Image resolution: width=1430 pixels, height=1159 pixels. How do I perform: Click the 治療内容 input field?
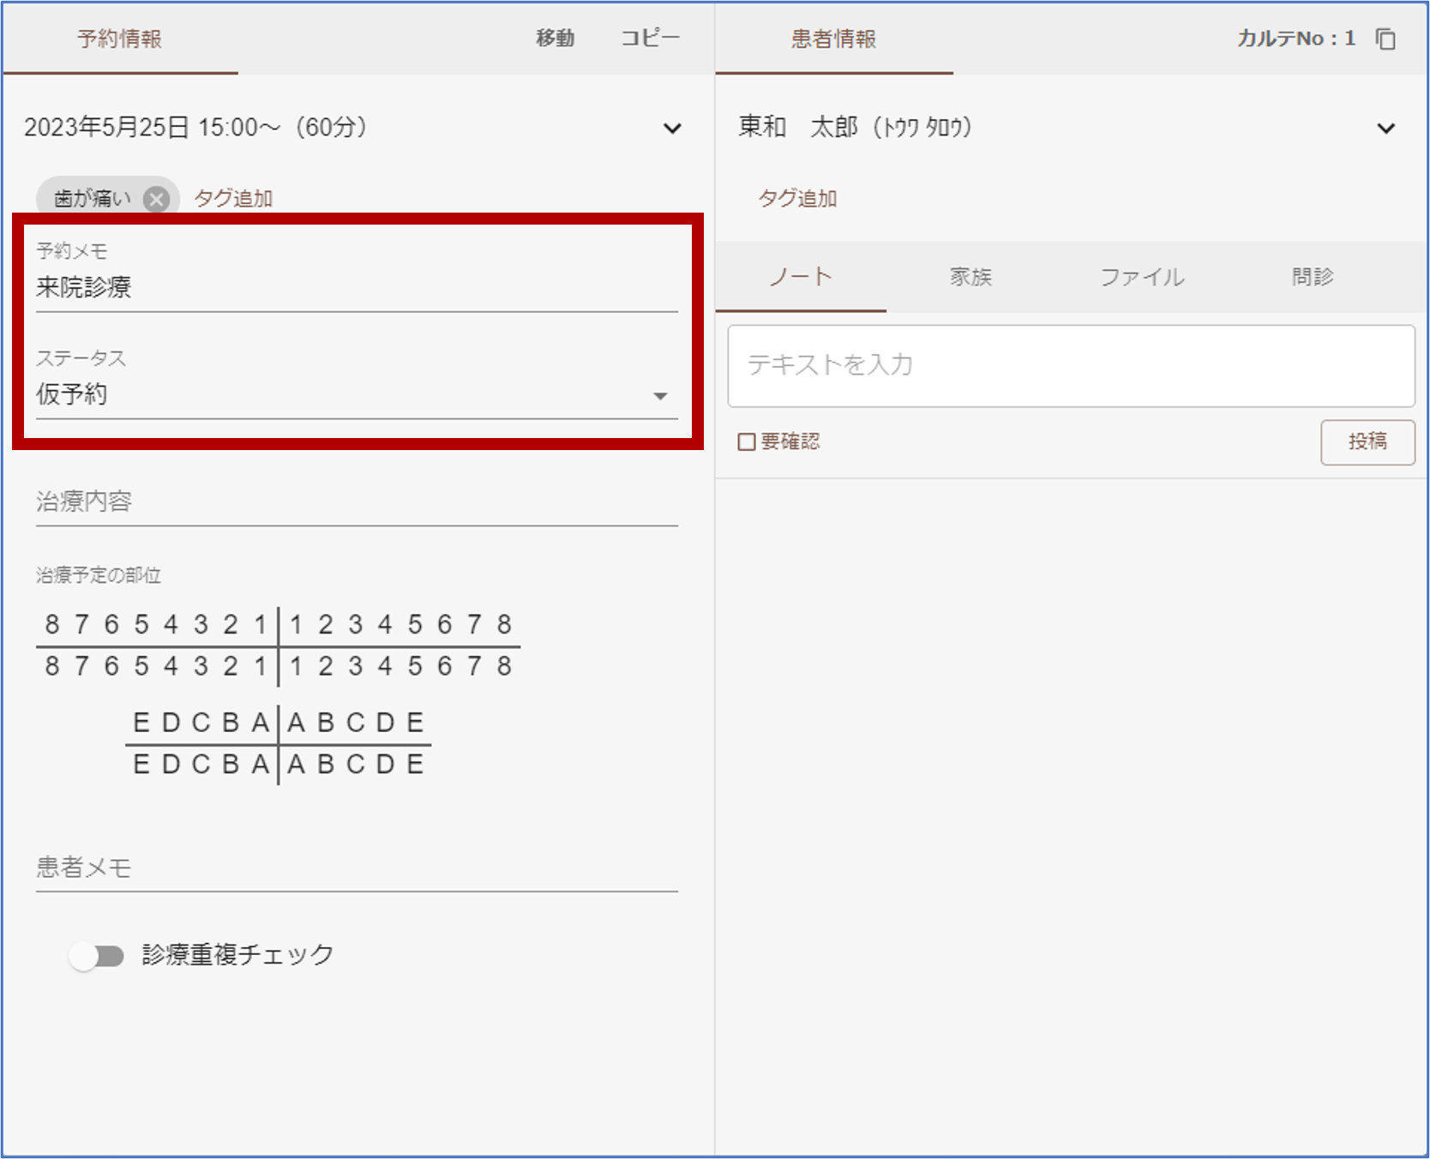(356, 502)
